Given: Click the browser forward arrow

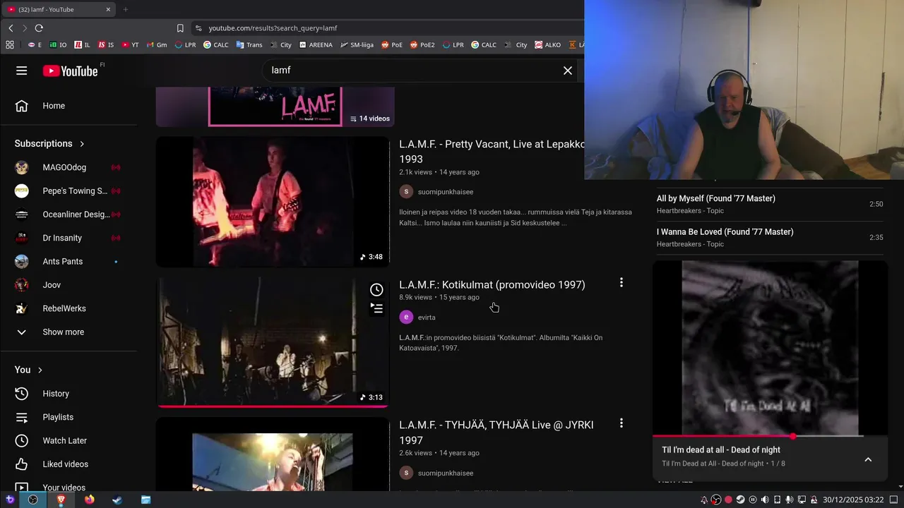Looking at the screenshot, I should point(25,28).
